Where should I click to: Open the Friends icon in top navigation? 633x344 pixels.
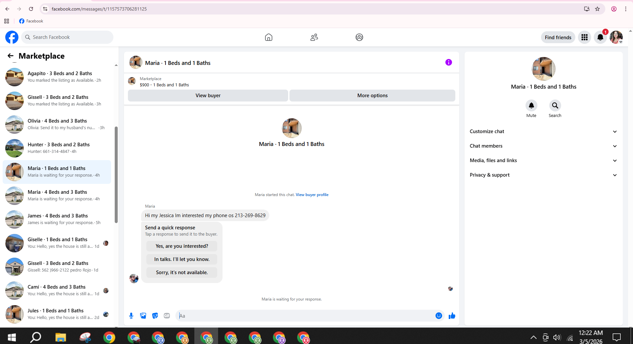[314, 37]
